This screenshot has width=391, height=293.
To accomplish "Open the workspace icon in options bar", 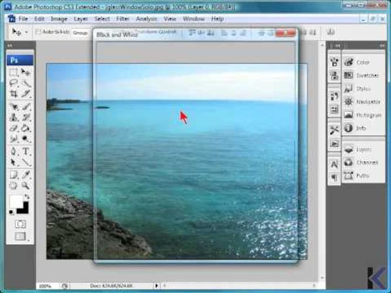I will [331, 32].
